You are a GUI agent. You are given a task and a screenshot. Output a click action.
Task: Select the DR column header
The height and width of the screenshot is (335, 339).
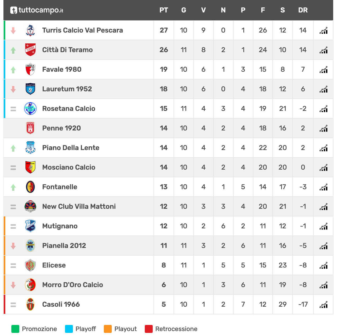(x=303, y=10)
